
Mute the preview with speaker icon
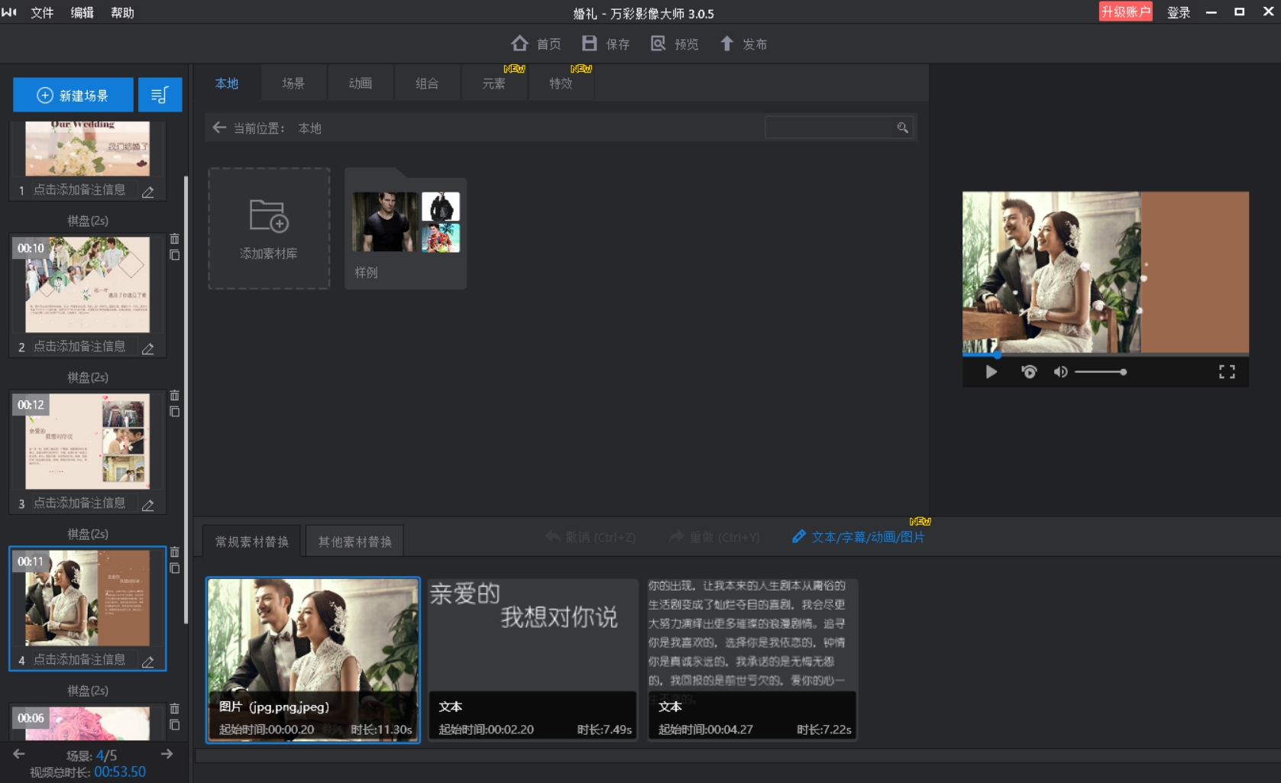click(1060, 372)
